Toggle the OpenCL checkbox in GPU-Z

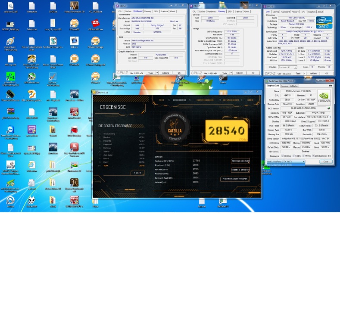[x=282, y=156]
